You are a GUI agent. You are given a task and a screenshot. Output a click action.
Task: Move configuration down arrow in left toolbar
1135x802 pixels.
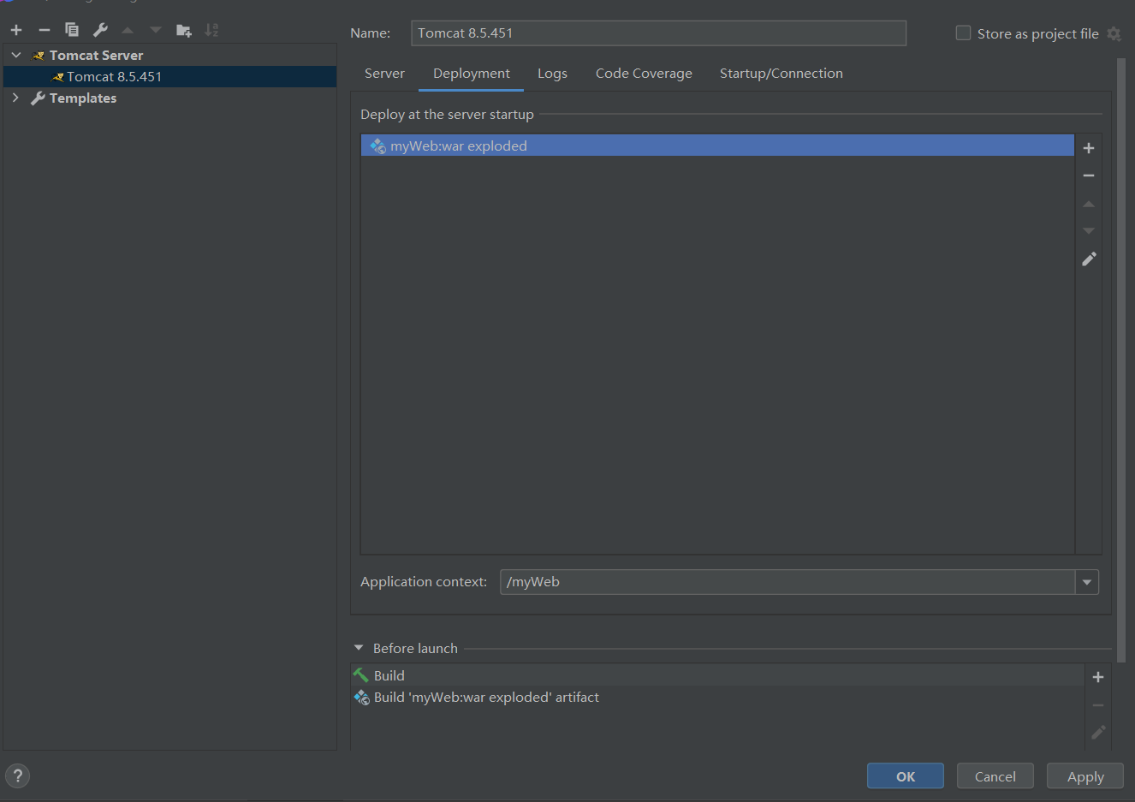tap(155, 30)
